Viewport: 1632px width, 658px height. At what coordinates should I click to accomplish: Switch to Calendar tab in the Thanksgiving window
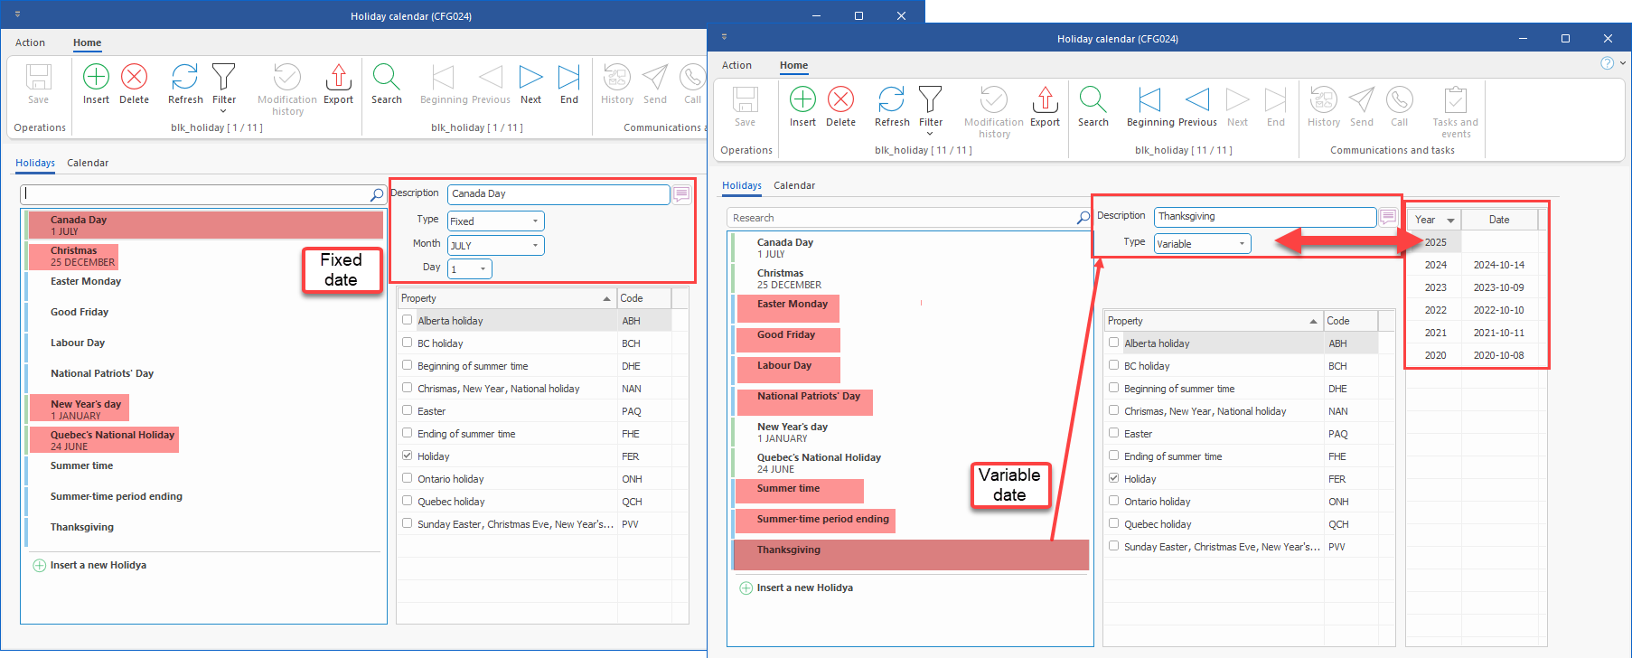click(794, 185)
